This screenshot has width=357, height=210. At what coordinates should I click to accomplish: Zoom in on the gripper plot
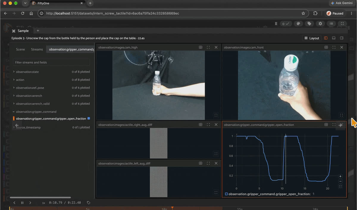(x=340, y=176)
